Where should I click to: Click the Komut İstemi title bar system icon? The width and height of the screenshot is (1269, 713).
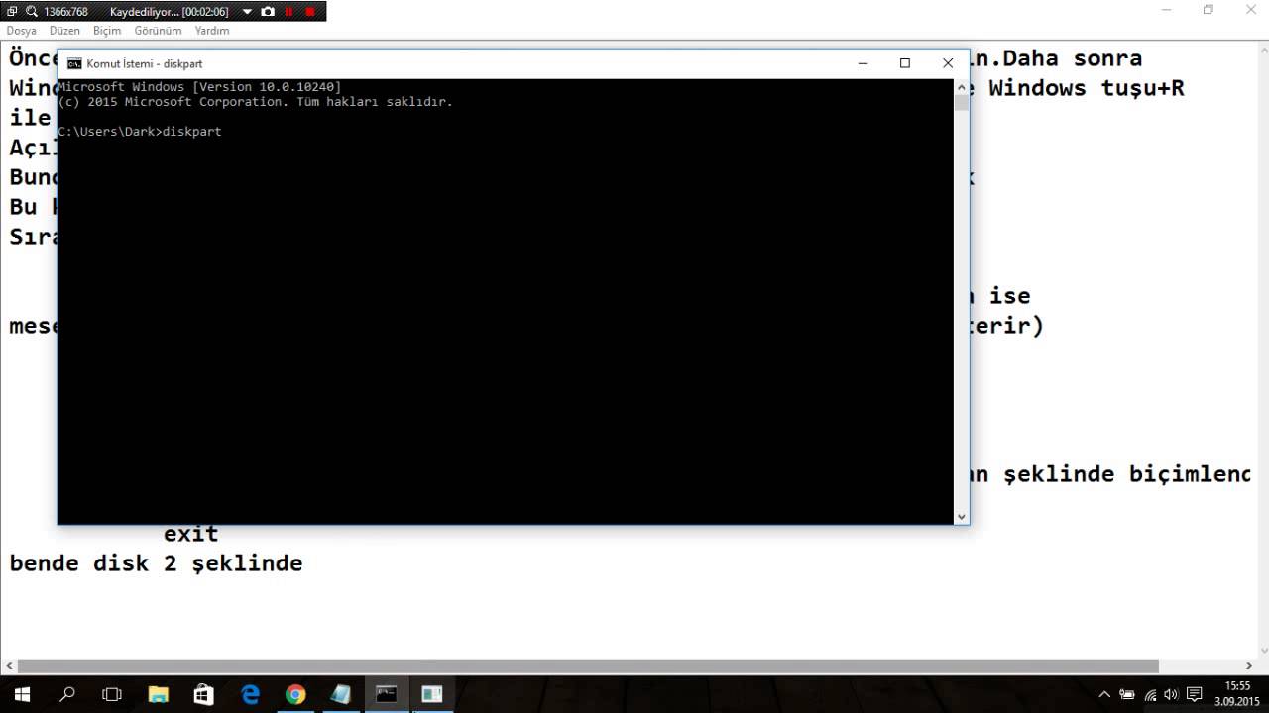point(74,63)
